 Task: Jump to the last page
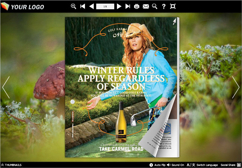click(128, 6)
